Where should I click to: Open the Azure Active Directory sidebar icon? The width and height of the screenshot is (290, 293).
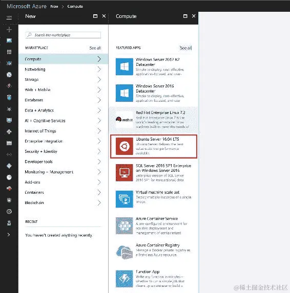(9, 166)
